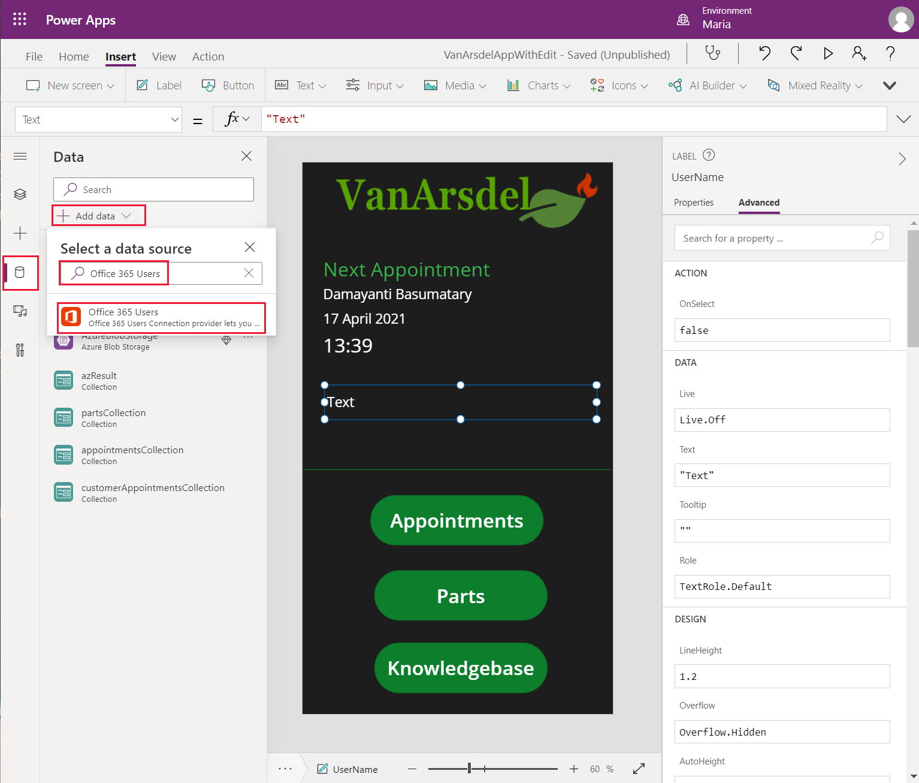
Task: Expand the property selector showing Text
Action: pos(173,119)
